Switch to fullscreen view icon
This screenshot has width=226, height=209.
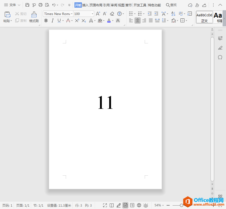point(105,205)
